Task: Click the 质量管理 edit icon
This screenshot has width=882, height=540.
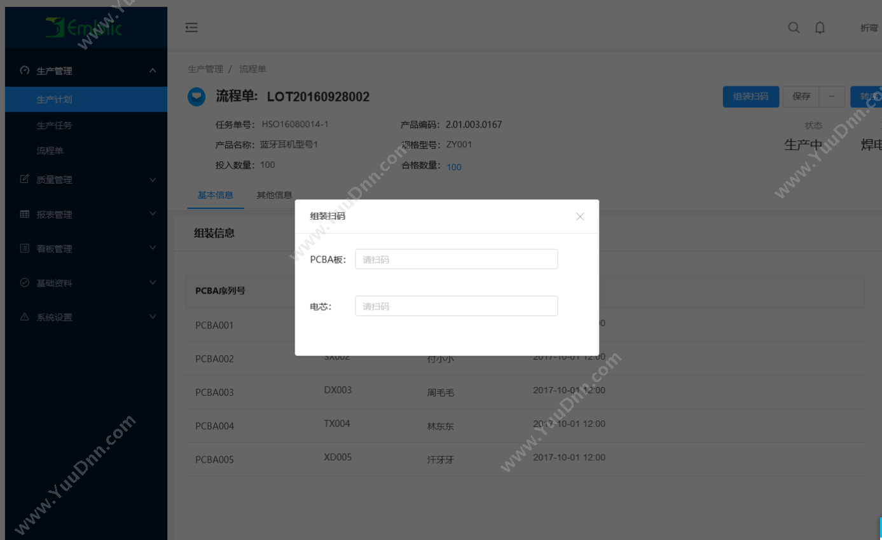Action: (25, 179)
